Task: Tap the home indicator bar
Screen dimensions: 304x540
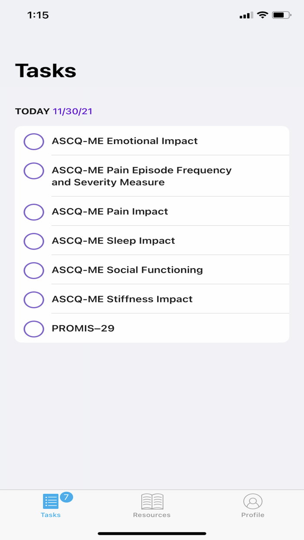Action: 152,533
